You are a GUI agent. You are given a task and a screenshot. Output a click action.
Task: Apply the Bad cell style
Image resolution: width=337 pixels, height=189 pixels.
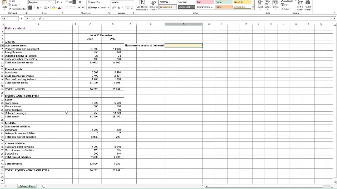point(205,2)
